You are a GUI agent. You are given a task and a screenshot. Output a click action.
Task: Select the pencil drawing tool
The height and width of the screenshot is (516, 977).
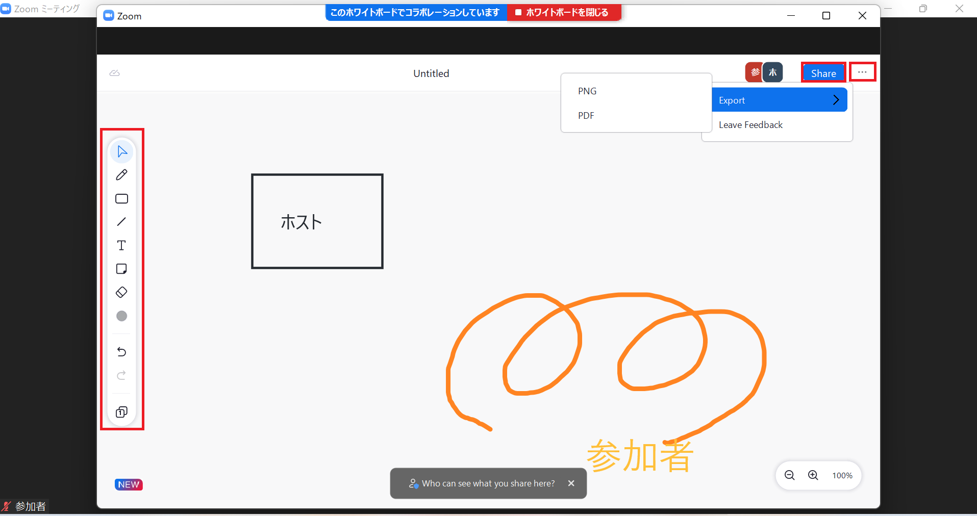[121, 175]
